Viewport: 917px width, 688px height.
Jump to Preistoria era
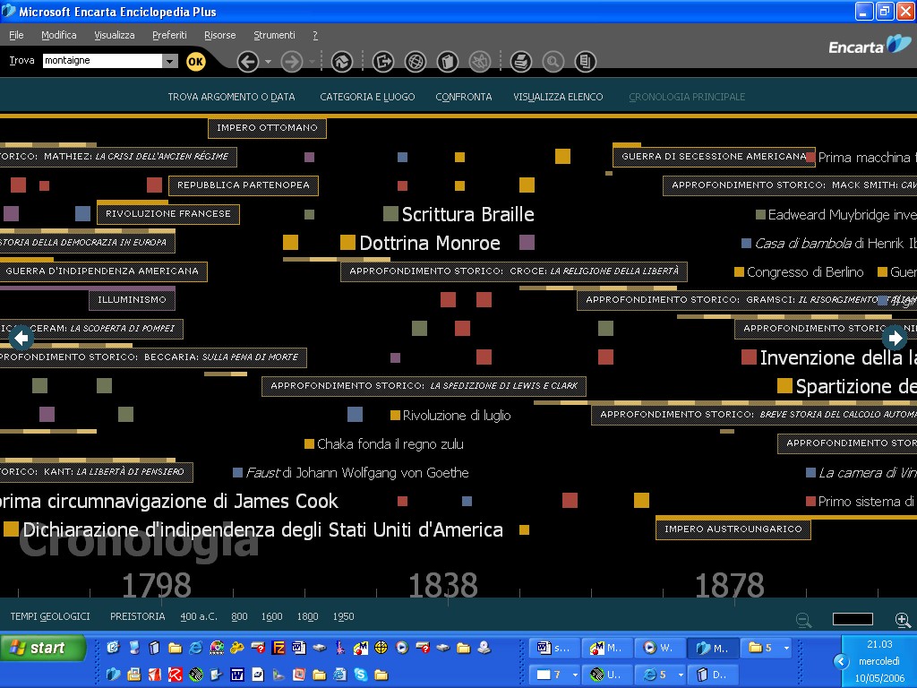[x=137, y=616]
